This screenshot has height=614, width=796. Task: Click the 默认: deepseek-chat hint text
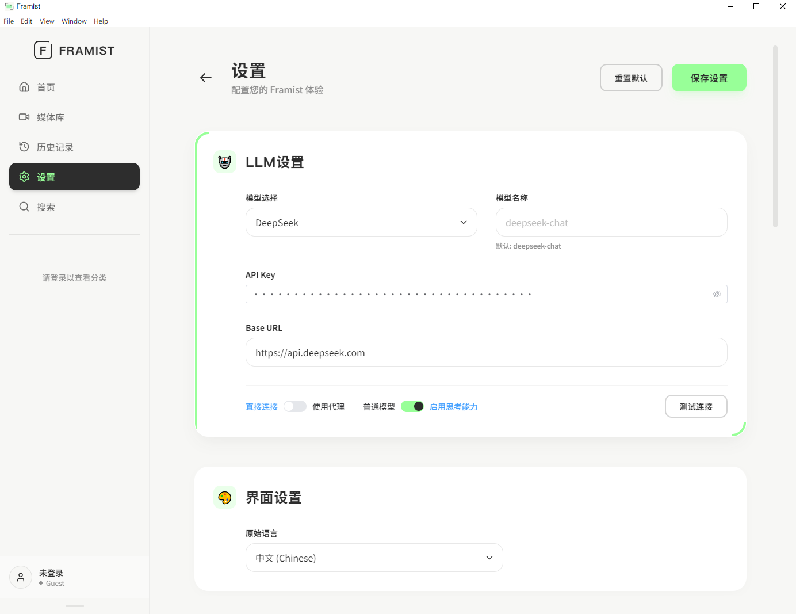point(529,246)
